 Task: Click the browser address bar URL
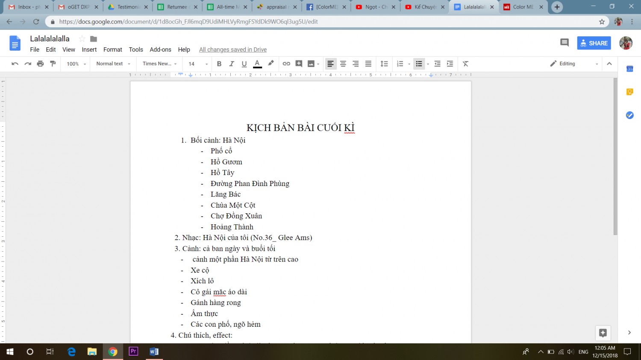pyautogui.click(x=188, y=21)
